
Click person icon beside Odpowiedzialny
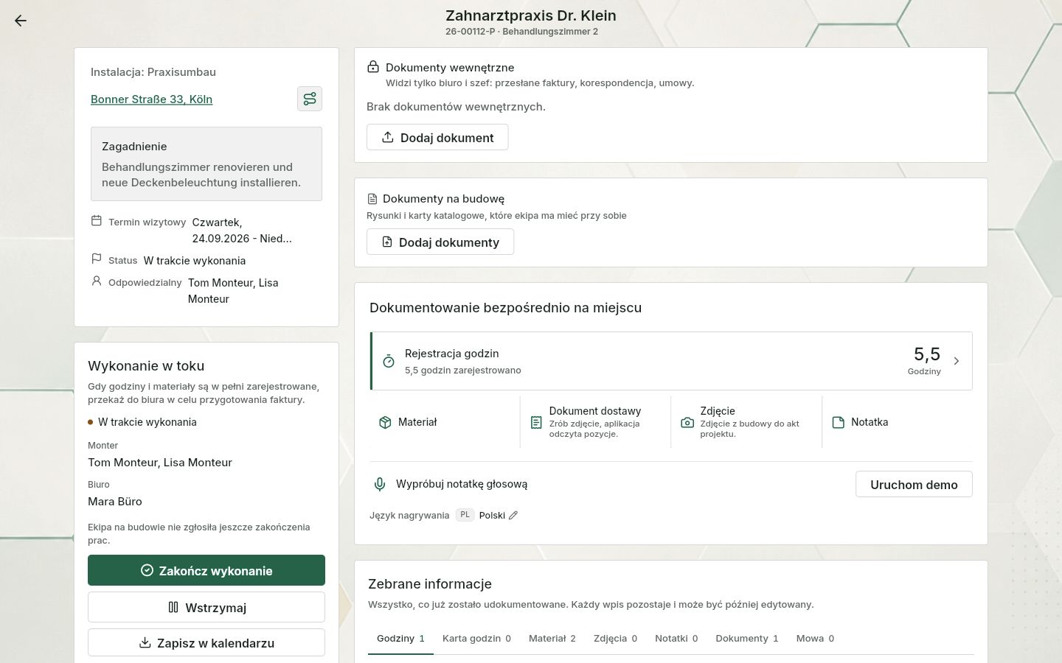(x=97, y=281)
